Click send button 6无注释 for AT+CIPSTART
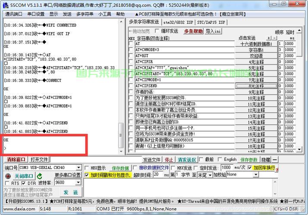The image size is (308, 215). click(x=256, y=74)
